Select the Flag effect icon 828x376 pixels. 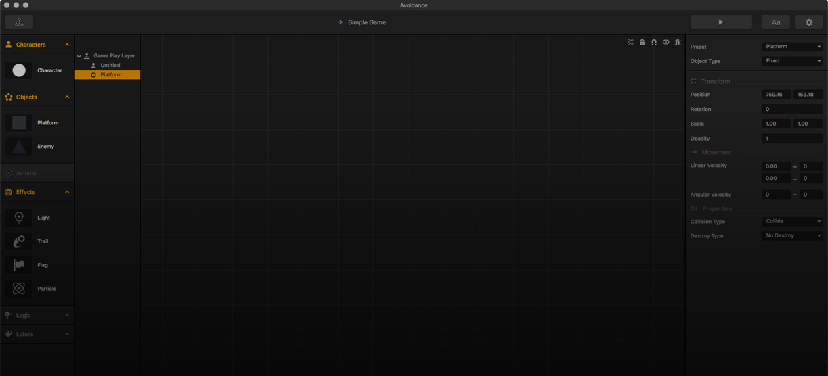pos(19,265)
